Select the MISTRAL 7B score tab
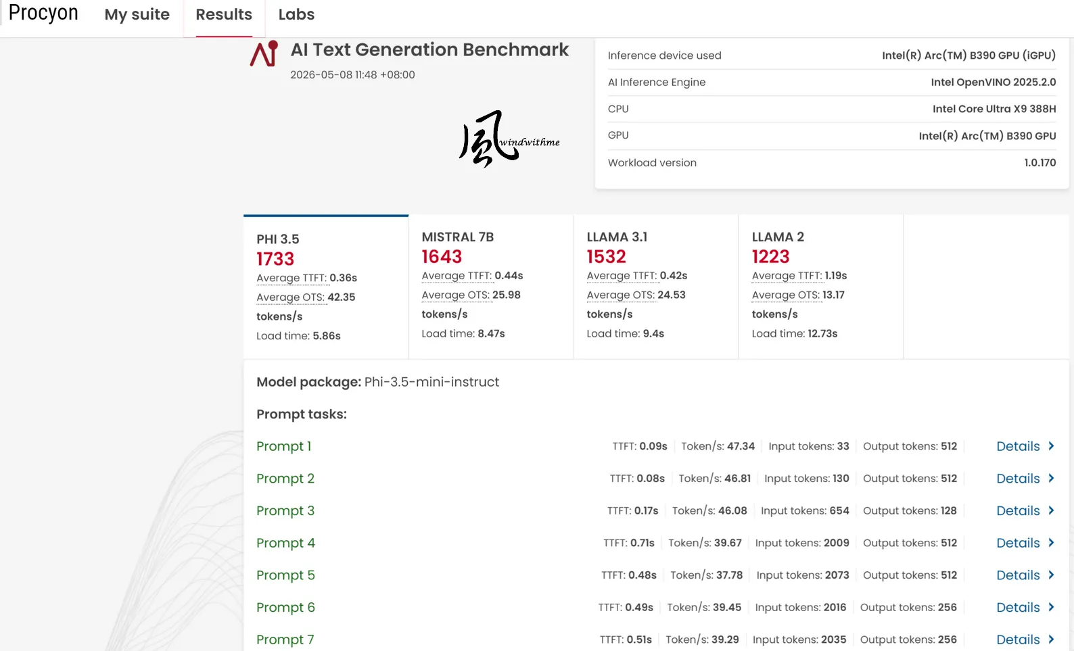Viewport: 1074px width, 651px height. point(491,287)
